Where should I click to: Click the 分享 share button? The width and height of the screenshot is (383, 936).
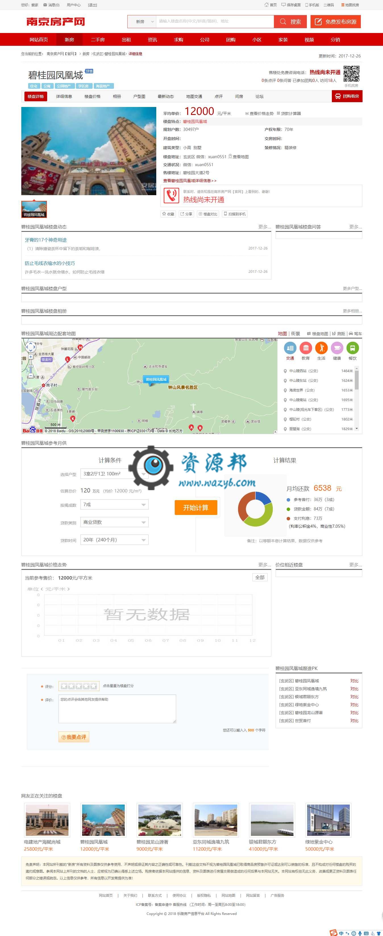click(x=186, y=214)
